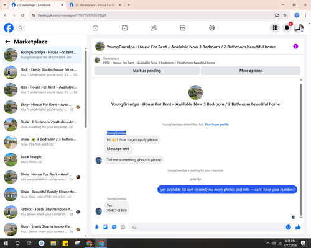Image resolution: width=311 pixels, height=248 pixels.
Task: Click the chat message area scrollbar
Action: click(301, 149)
